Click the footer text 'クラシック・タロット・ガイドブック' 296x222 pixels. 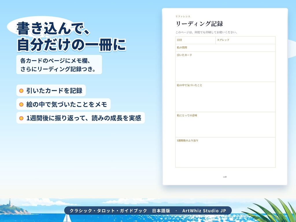(108, 211)
